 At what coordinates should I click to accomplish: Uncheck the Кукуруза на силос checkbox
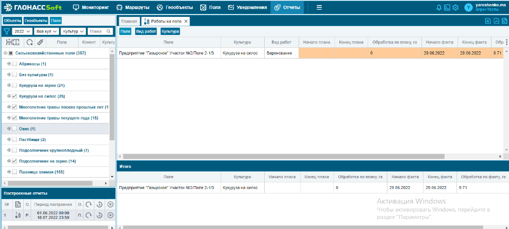[x=15, y=96]
